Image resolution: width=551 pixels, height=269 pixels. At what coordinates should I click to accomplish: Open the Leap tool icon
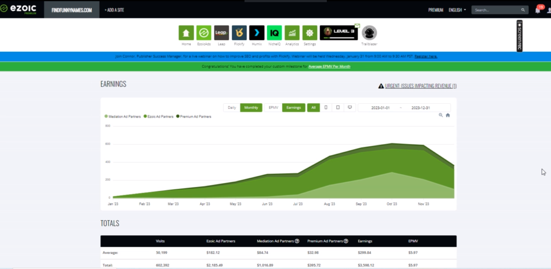pyautogui.click(x=221, y=33)
